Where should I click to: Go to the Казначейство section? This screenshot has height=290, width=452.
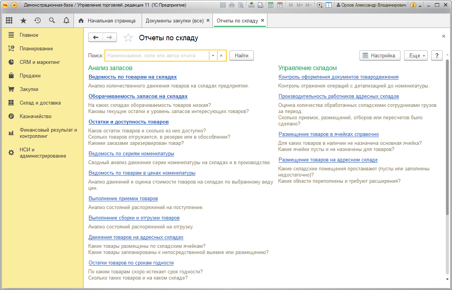(36, 116)
